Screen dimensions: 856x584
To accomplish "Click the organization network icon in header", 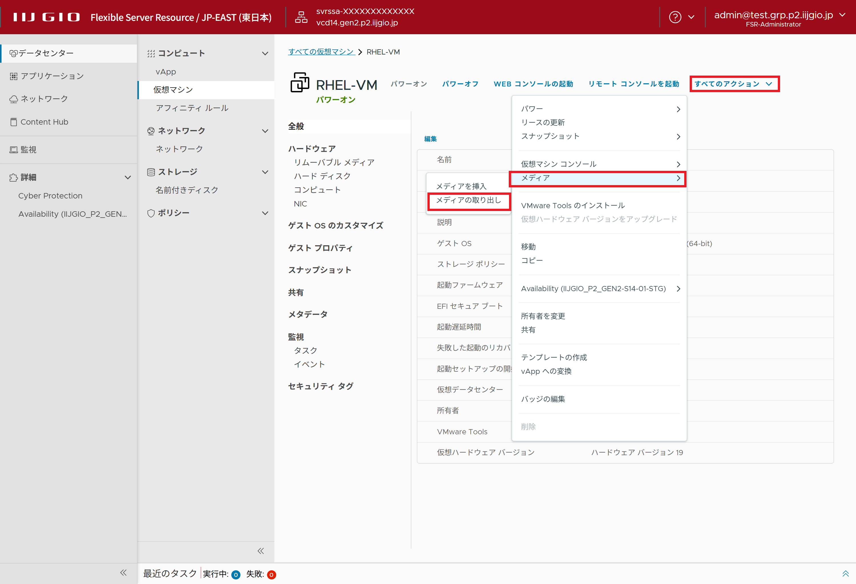I will point(301,17).
